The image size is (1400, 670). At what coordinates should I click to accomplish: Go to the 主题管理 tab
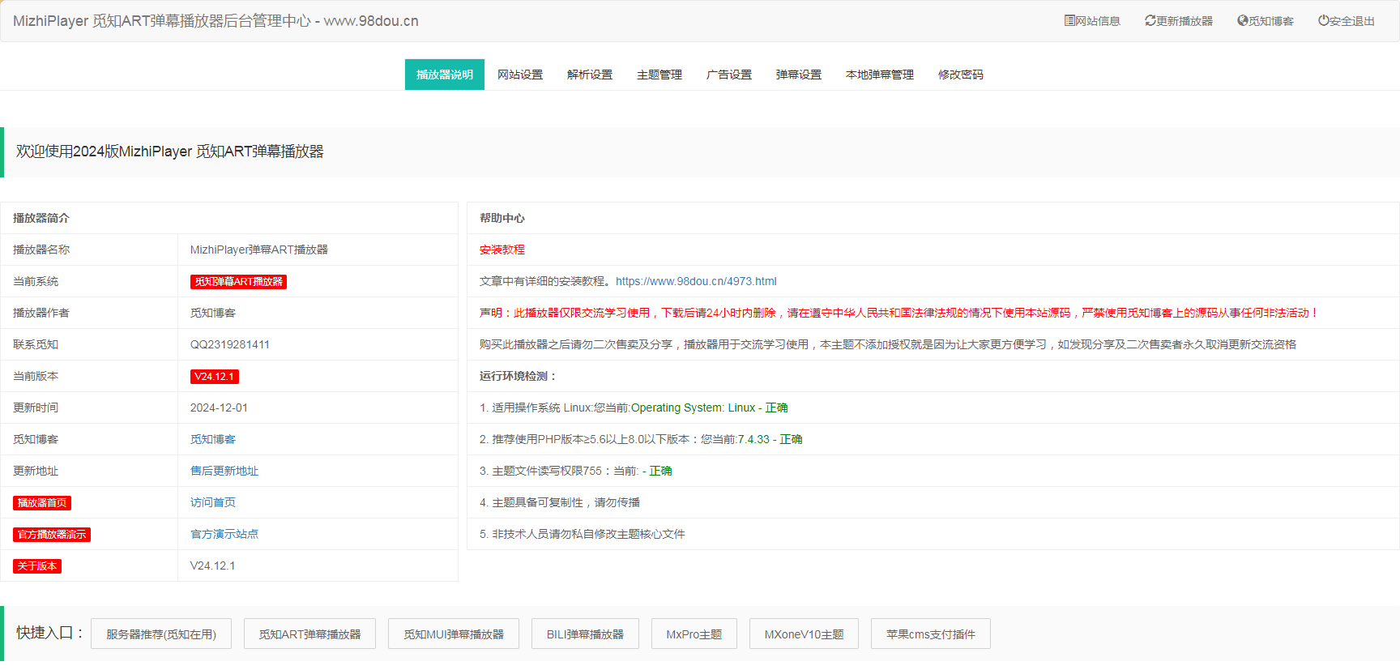[659, 75]
